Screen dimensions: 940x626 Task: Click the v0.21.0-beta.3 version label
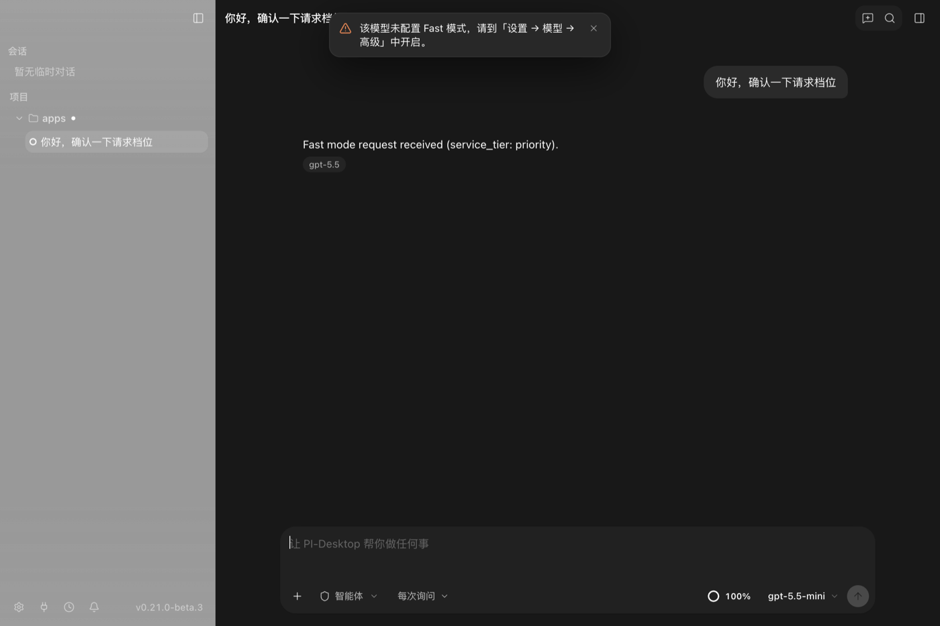click(x=169, y=607)
